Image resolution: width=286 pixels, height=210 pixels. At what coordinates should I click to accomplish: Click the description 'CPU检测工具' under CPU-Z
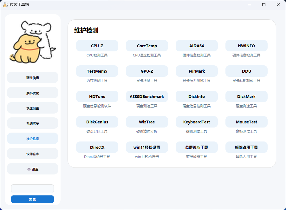click(x=97, y=55)
